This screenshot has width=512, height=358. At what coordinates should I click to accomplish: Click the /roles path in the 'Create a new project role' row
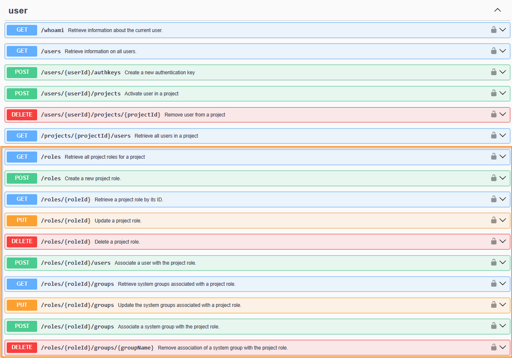point(51,178)
